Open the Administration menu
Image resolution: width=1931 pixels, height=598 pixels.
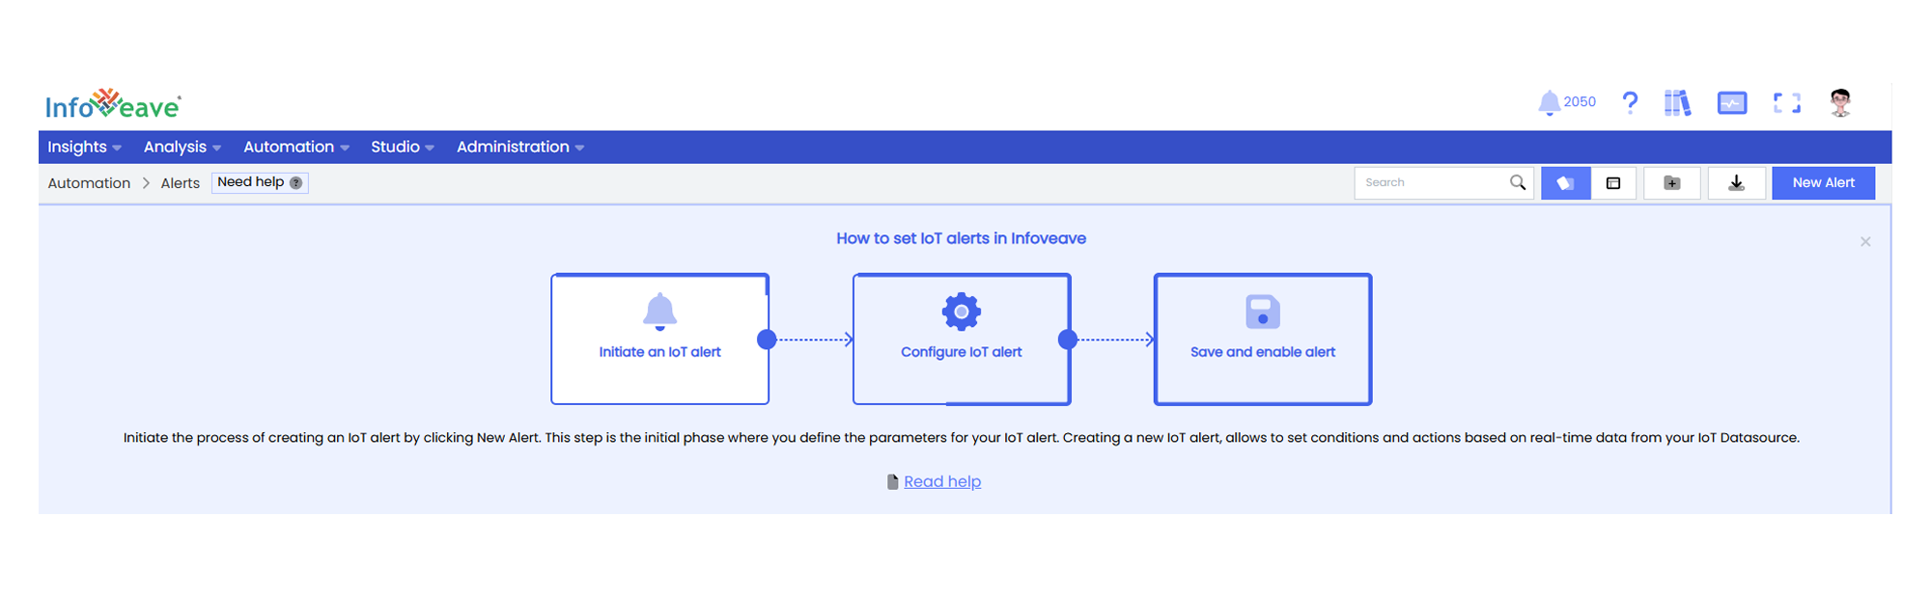pos(519,147)
